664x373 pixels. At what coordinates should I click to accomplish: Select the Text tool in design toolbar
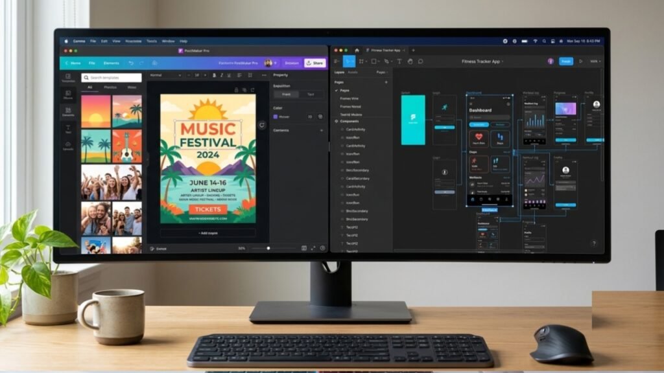[x=399, y=62]
